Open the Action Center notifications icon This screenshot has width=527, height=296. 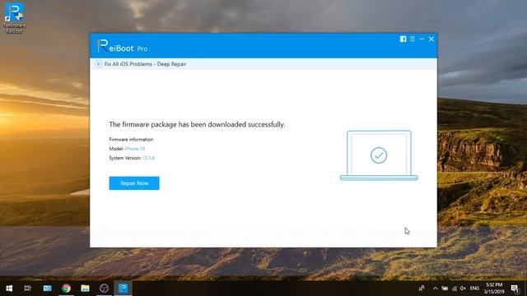coord(515,289)
